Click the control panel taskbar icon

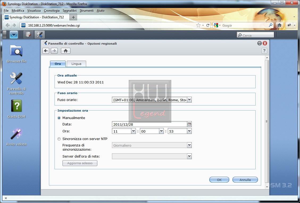tap(40, 35)
